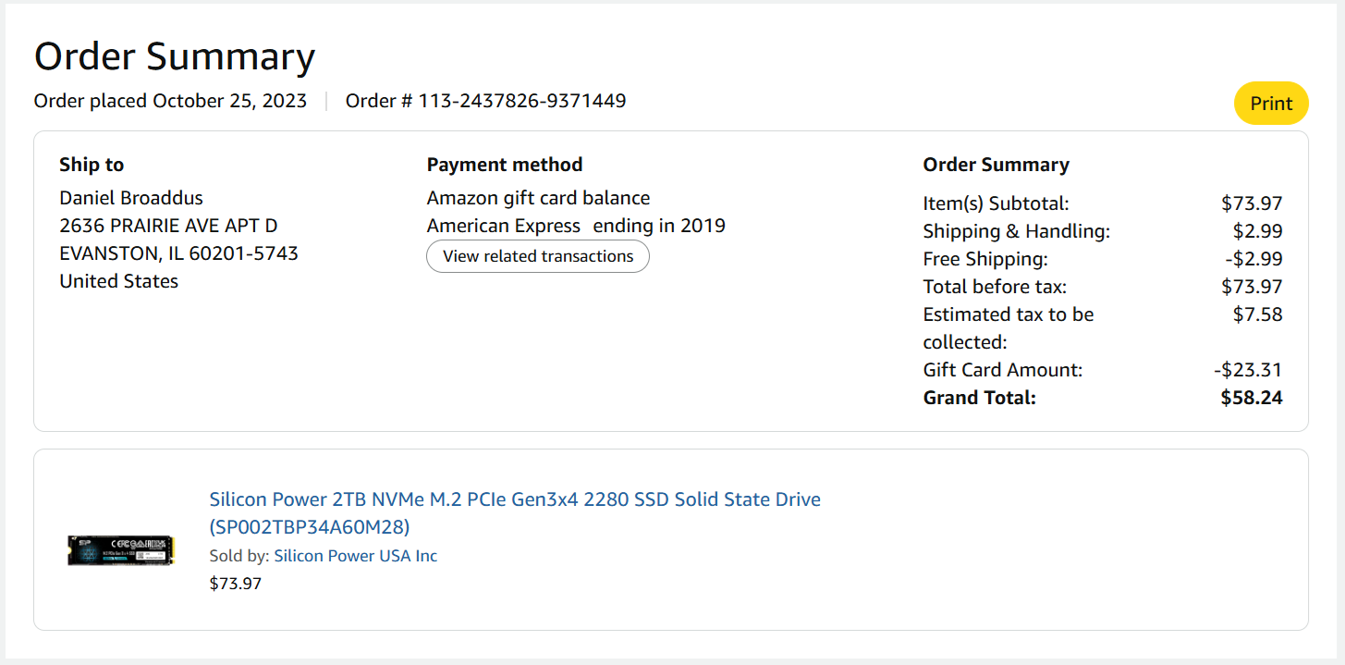
Task: Open the Silicon Power 2TB NVMe SSD product link
Action: pyautogui.click(x=514, y=500)
